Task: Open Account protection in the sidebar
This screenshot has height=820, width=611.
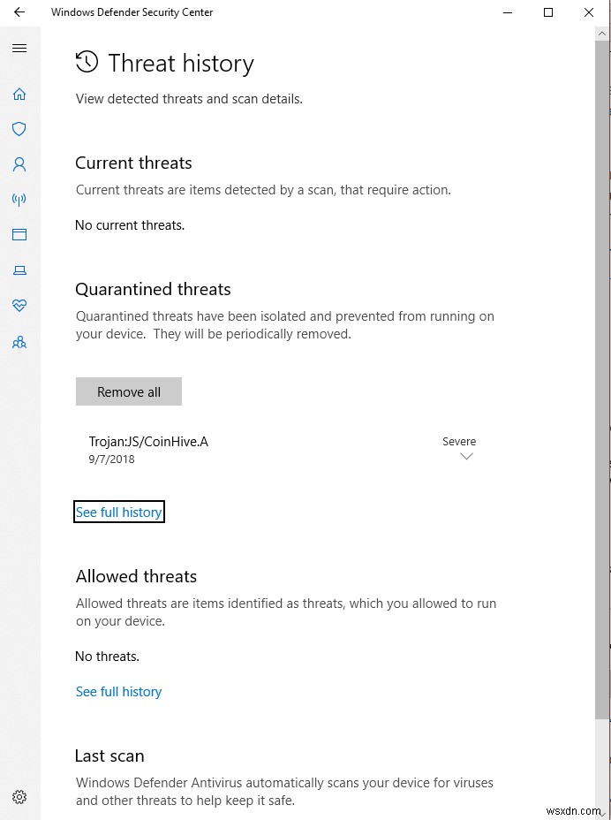Action: [x=19, y=163]
